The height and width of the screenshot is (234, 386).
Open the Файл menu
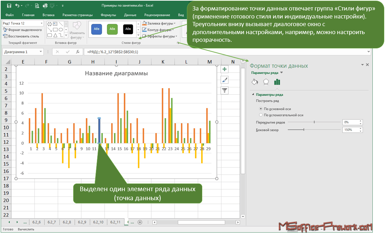click(x=9, y=15)
